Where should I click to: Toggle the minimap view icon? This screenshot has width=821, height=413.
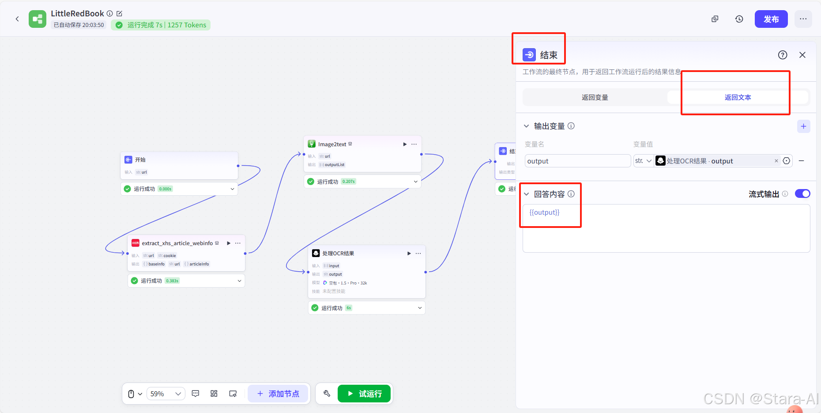[233, 394]
